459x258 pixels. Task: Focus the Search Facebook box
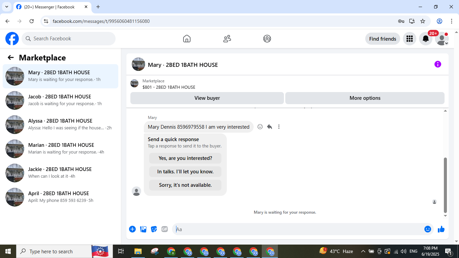pos(69,39)
